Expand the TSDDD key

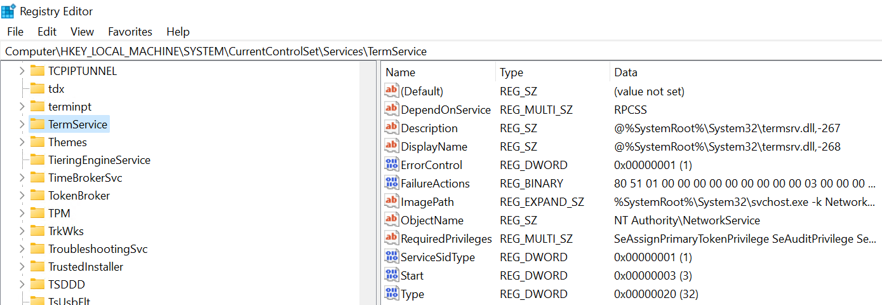click(x=22, y=284)
